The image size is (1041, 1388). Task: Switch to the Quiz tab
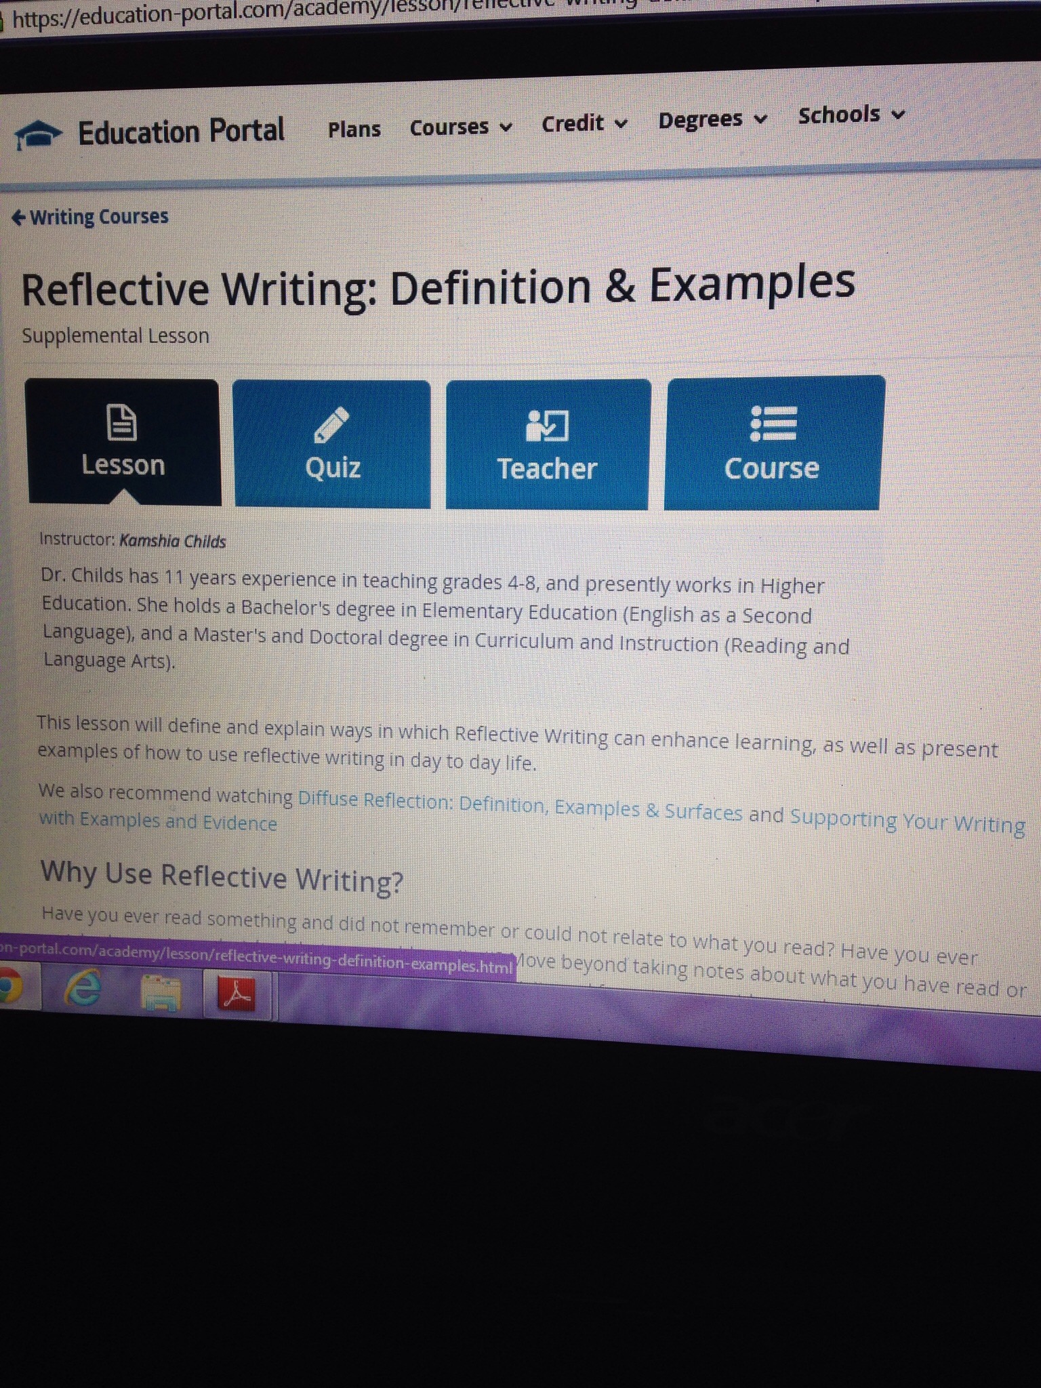(331, 444)
